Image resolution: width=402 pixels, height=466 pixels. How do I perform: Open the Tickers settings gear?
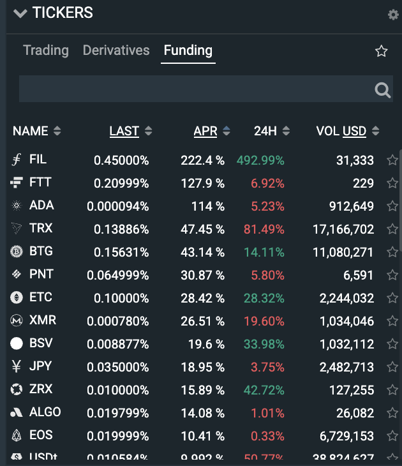point(393,15)
